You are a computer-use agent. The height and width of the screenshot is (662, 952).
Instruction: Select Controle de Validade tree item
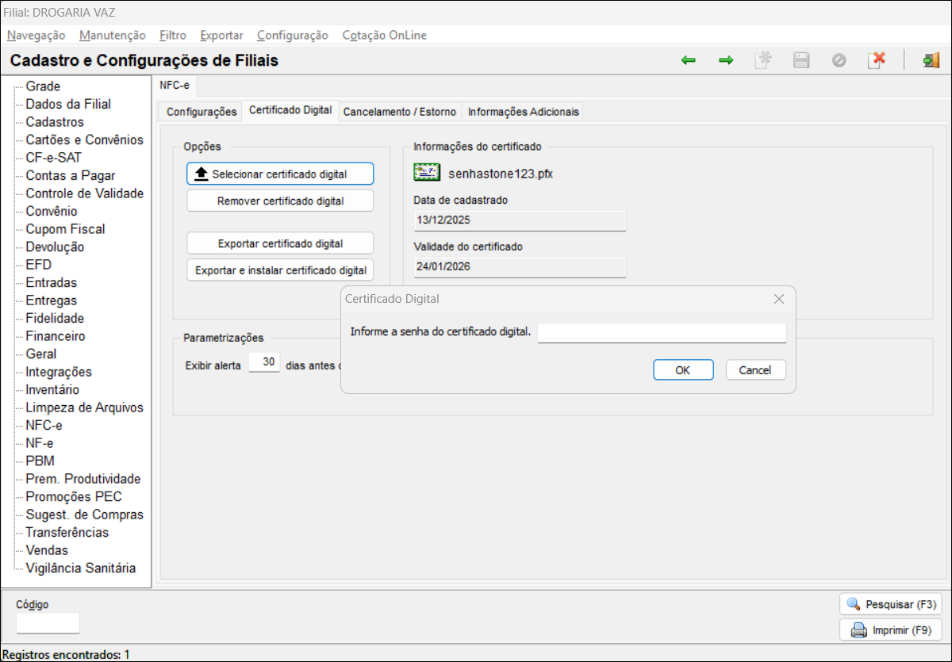(x=84, y=193)
